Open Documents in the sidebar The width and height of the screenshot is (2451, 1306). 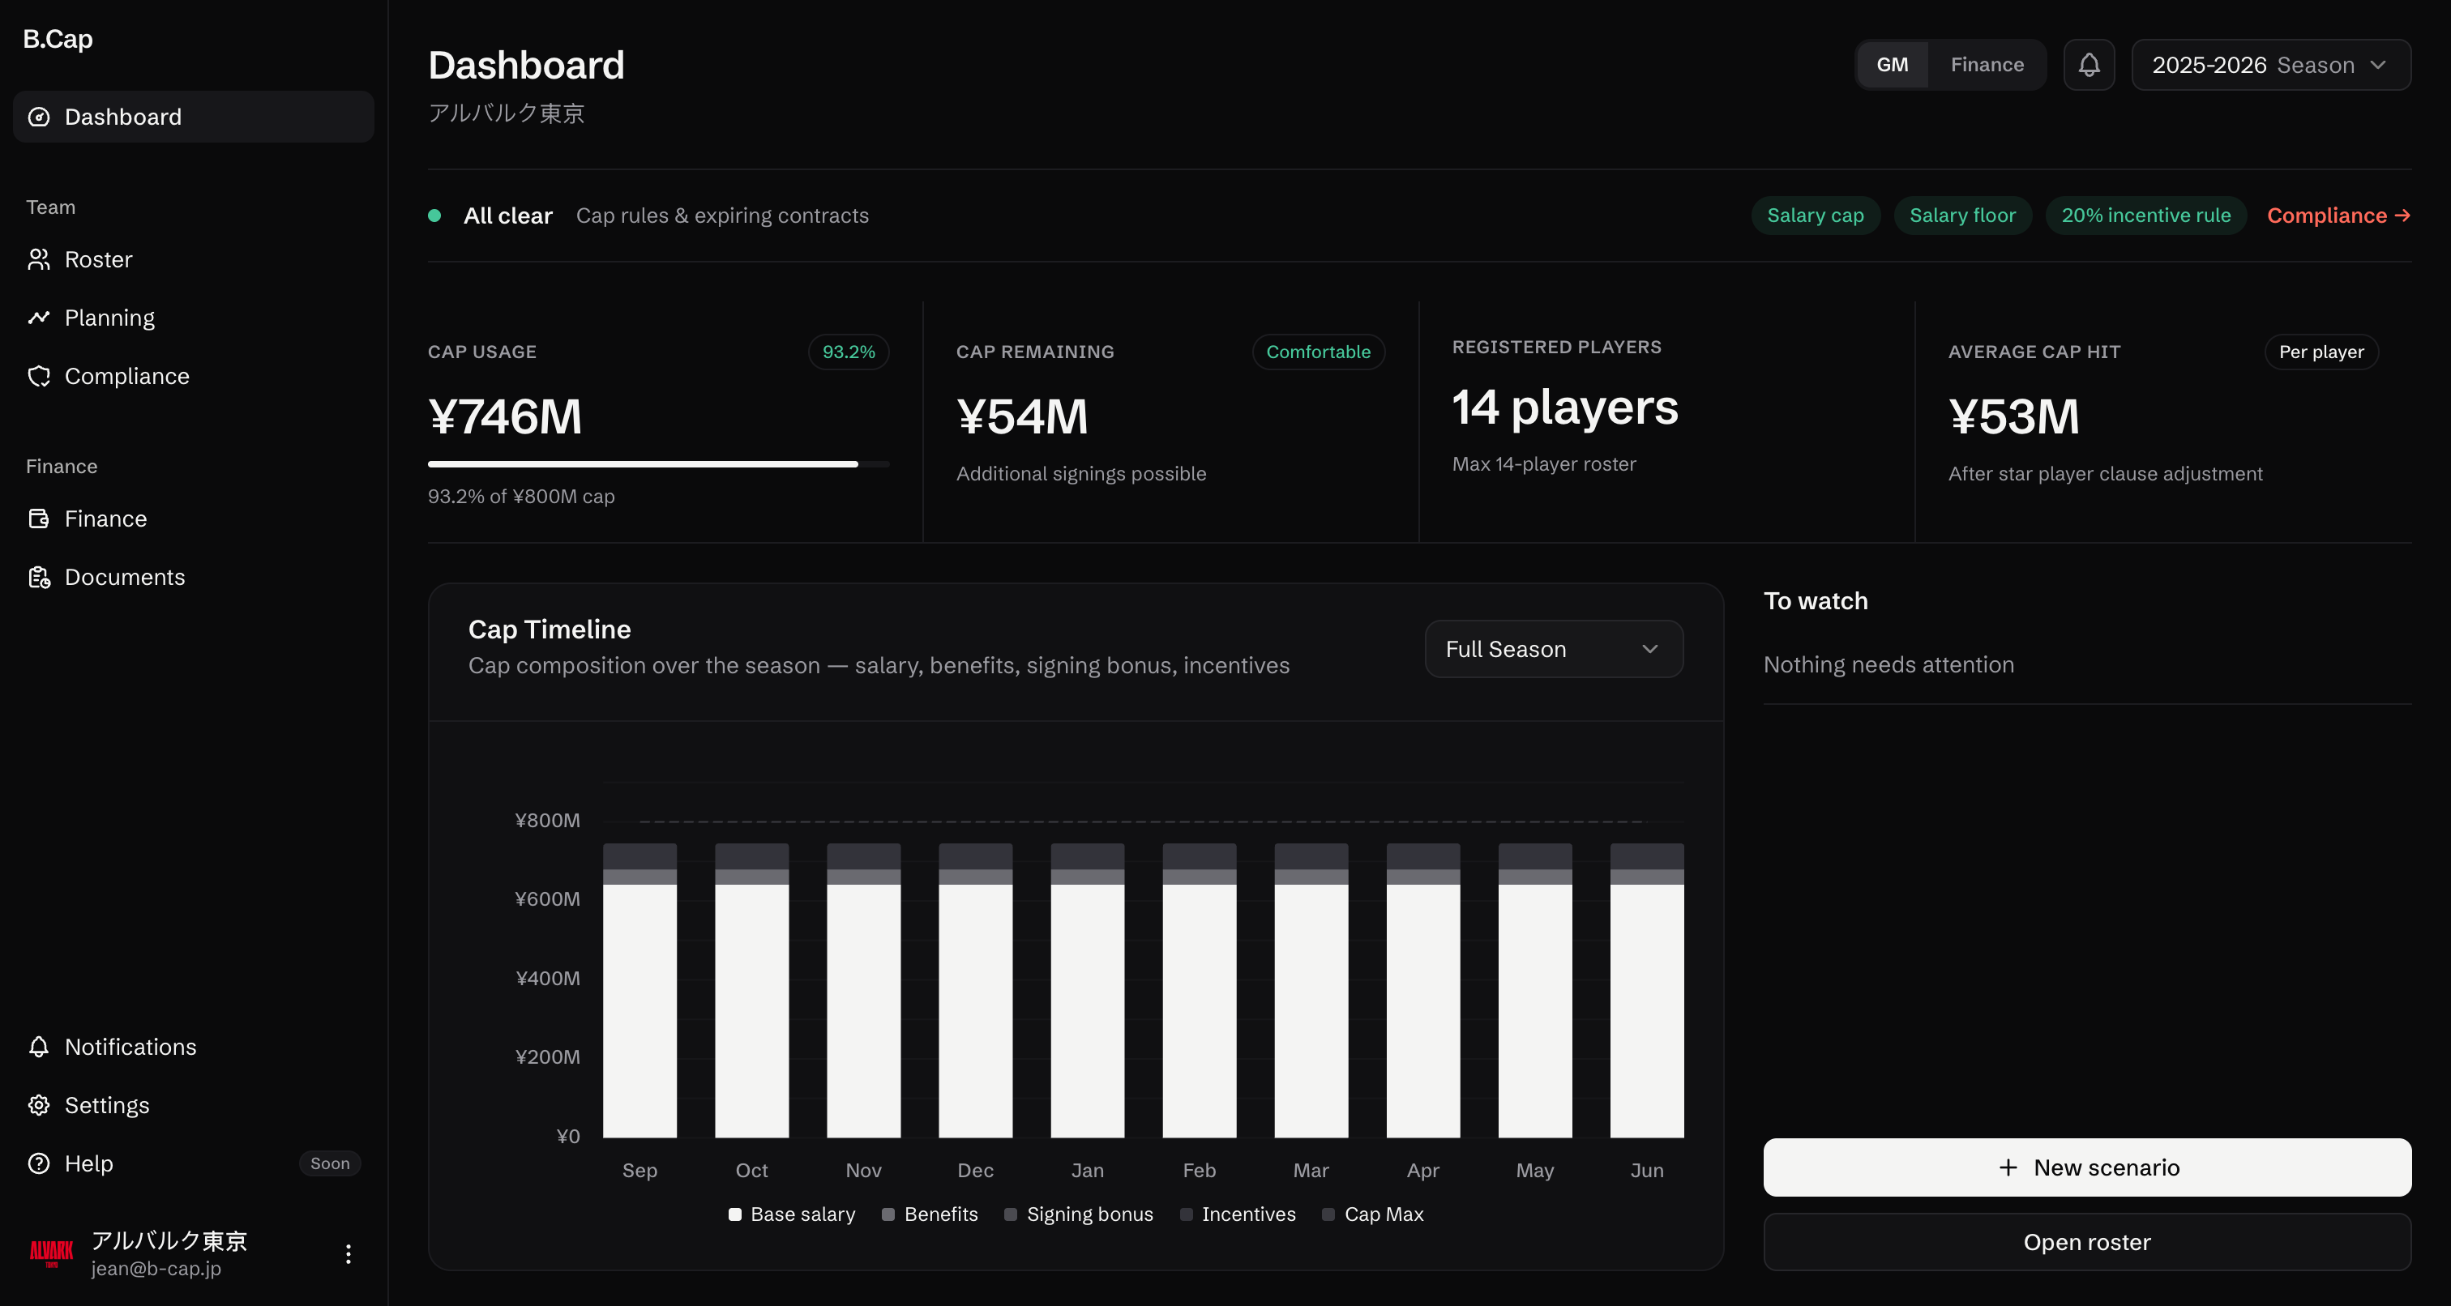pyautogui.click(x=193, y=578)
